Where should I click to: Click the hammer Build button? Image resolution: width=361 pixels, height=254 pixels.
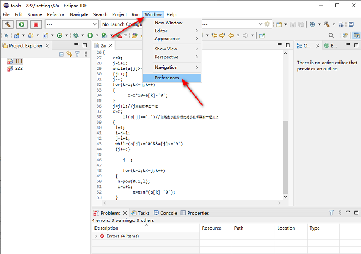coord(8,24)
